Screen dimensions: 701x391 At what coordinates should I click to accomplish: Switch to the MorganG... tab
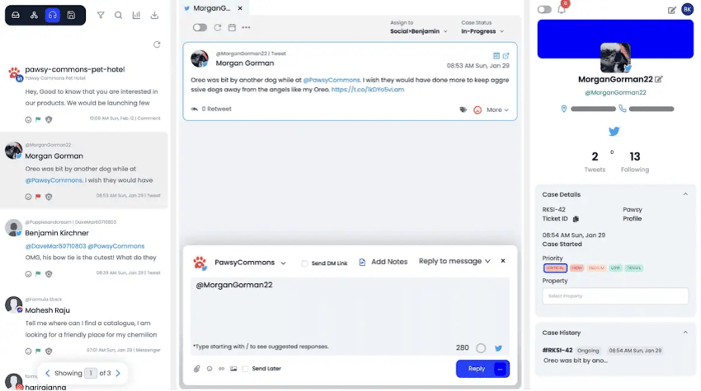pyautogui.click(x=211, y=8)
